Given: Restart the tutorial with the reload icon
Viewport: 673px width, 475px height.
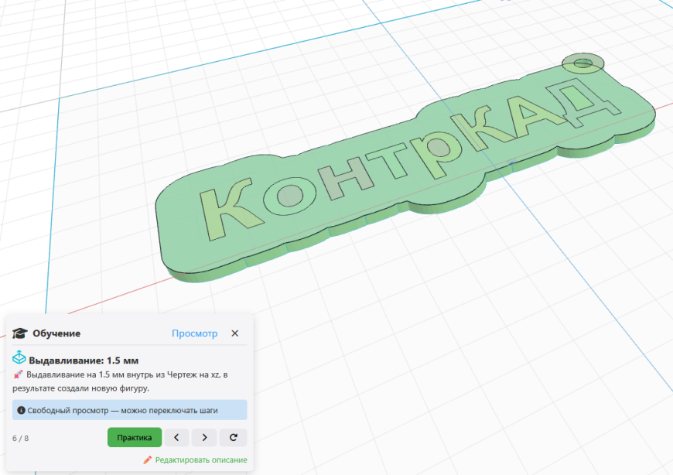Looking at the screenshot, I should (233, 438).
